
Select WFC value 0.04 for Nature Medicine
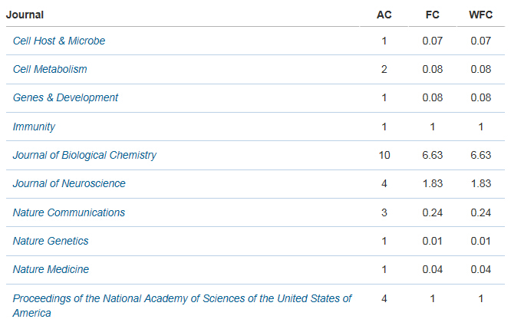tap(480, 269)
